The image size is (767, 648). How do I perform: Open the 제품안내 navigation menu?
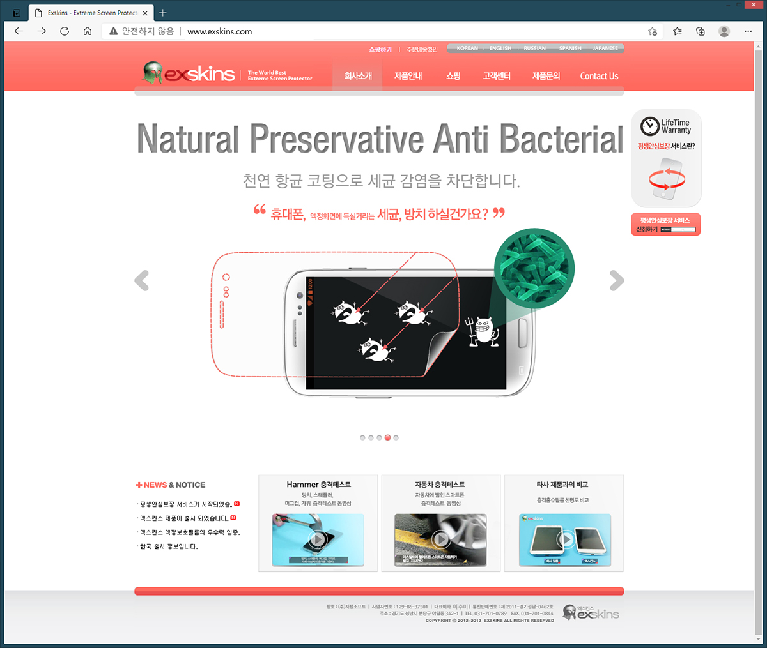(x=408, y=76)
